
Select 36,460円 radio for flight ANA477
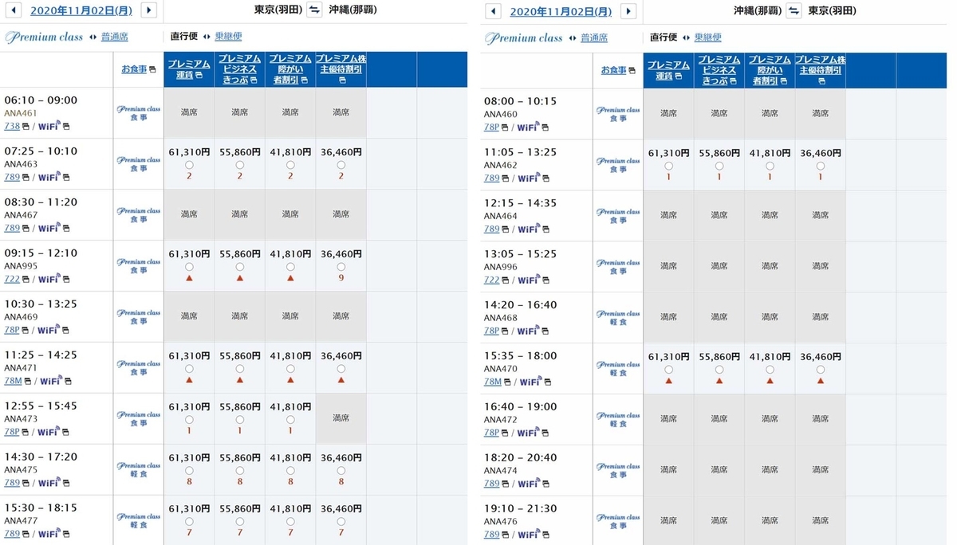[341, 522]
